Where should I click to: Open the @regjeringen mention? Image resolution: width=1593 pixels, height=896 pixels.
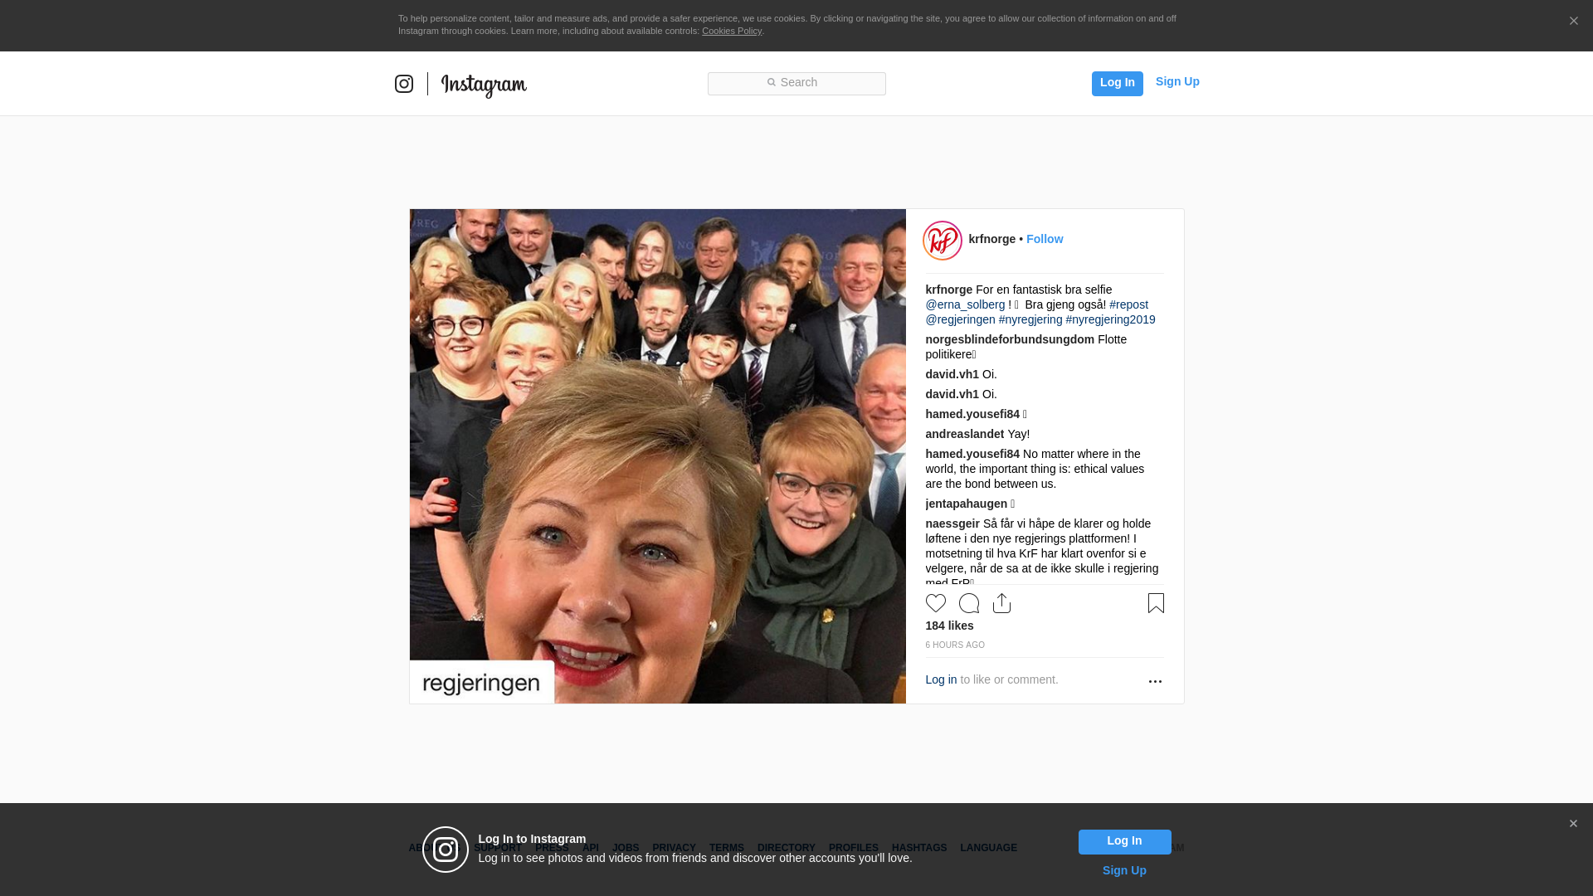tap(960, 319)
